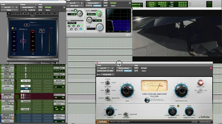Toggle the TLA-100A Attack fast/slow switch

point(108,83)
